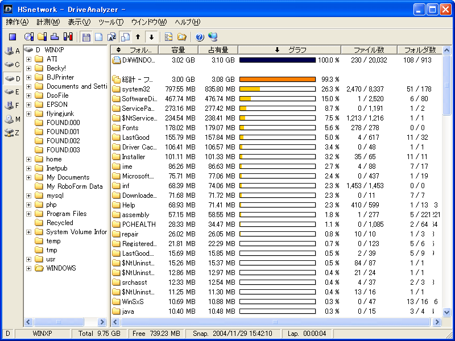Expand the ATI folder in tree
This screenshot has height=341, width=455.
[x=29, y=59]
